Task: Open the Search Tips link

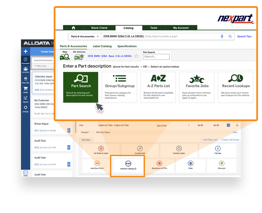Action: coord(244,36)
